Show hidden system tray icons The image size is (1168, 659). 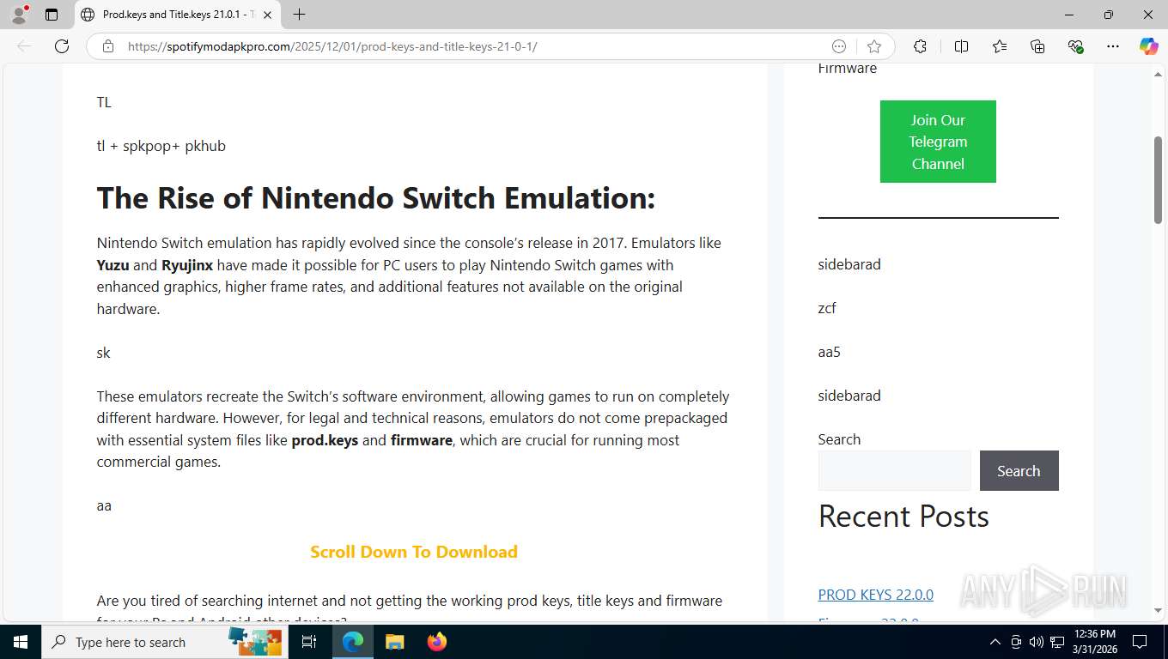click(x=995, y=642)
